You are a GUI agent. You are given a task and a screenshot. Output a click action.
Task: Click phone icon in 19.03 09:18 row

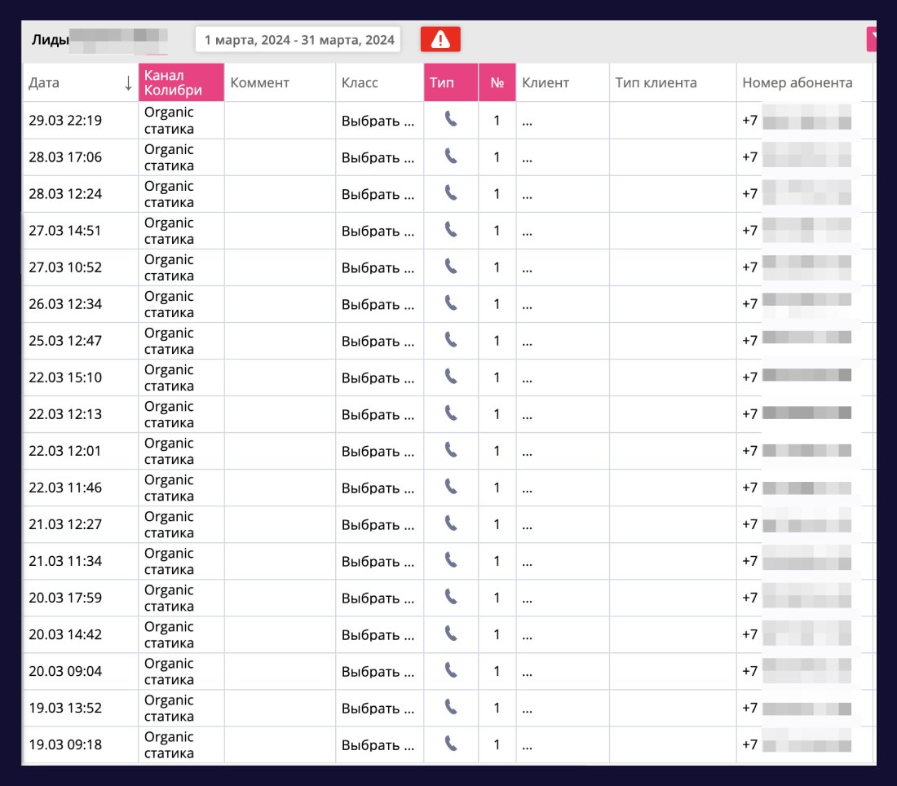pyautogui.click(x=451, y=744)
